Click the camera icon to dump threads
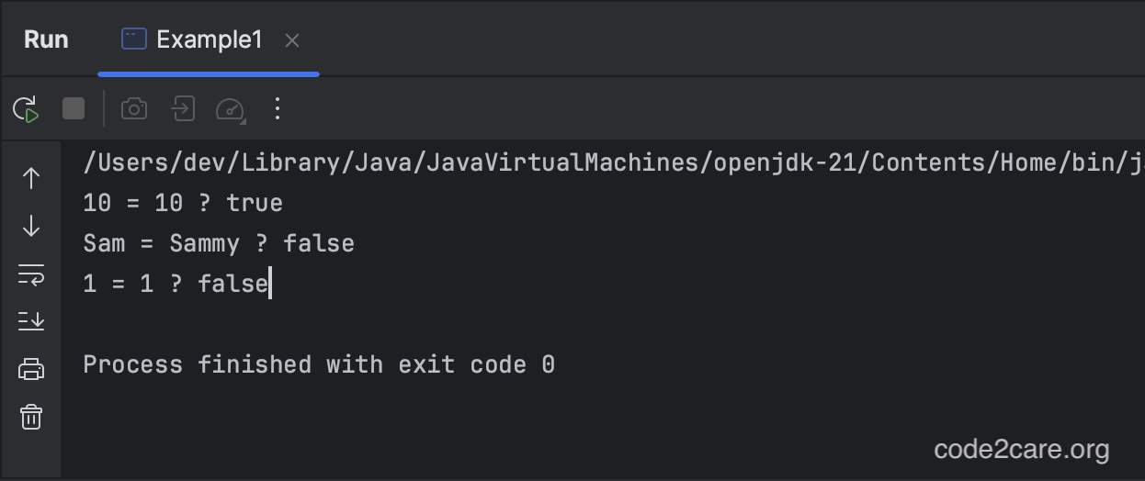The image size is (1145, 481). [x=134, y=109]
